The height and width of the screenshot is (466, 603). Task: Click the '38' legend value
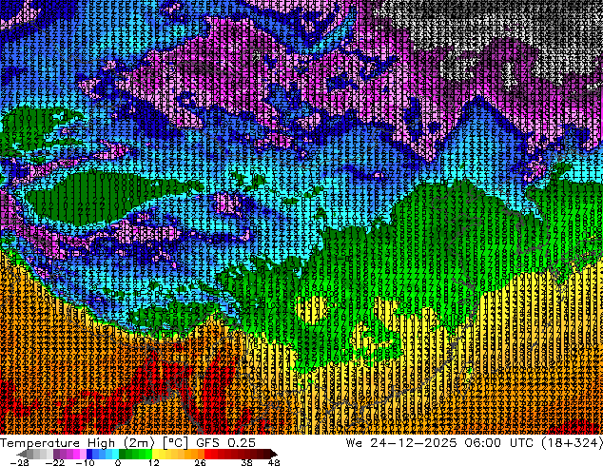pos(246,462)
